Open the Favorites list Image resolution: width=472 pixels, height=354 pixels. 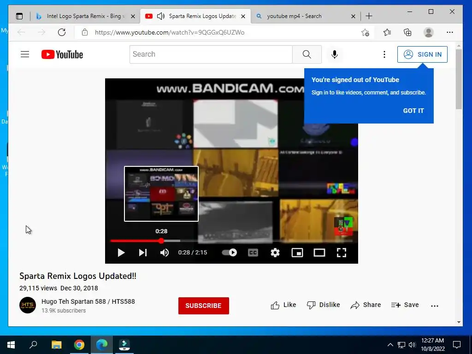(x=387, y=32)
